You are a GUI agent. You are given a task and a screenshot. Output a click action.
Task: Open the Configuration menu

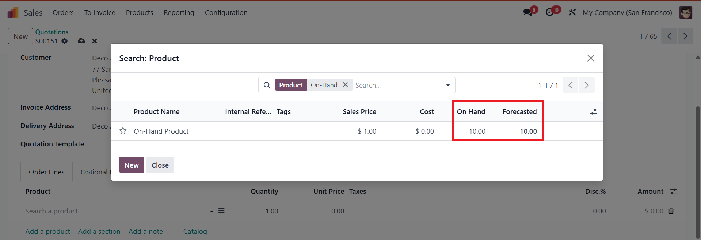point(226,12)
